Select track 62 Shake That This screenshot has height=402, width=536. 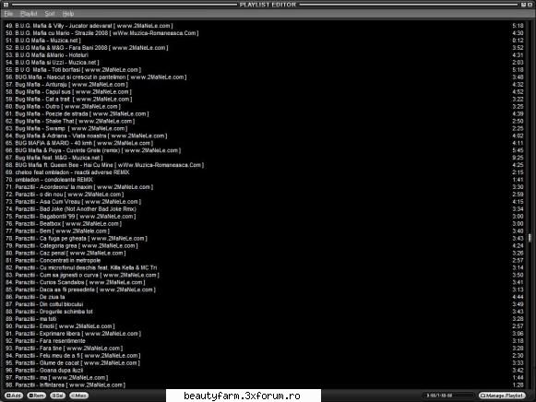pyautogui.click(x=264, y=122)
